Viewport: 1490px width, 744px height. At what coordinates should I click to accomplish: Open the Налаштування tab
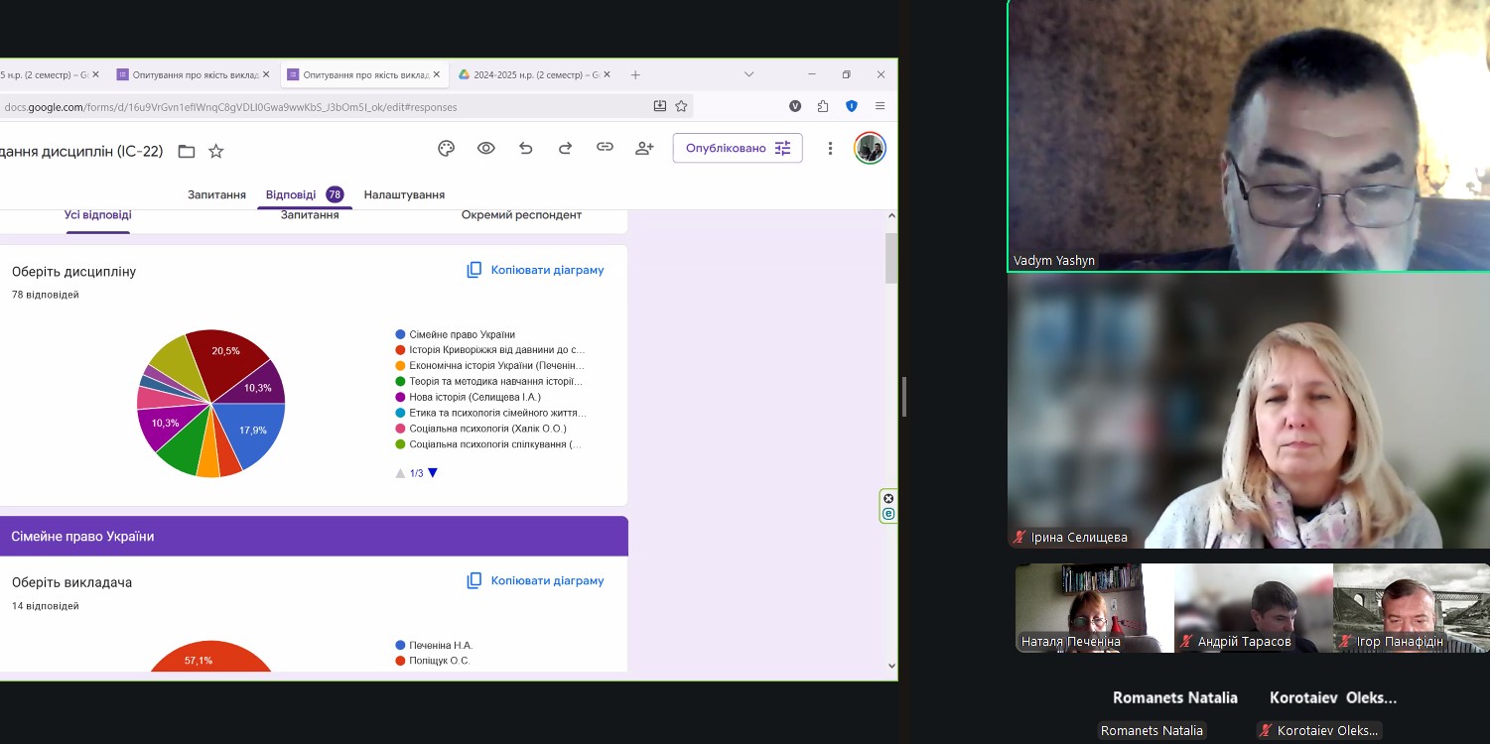[404, 194]
